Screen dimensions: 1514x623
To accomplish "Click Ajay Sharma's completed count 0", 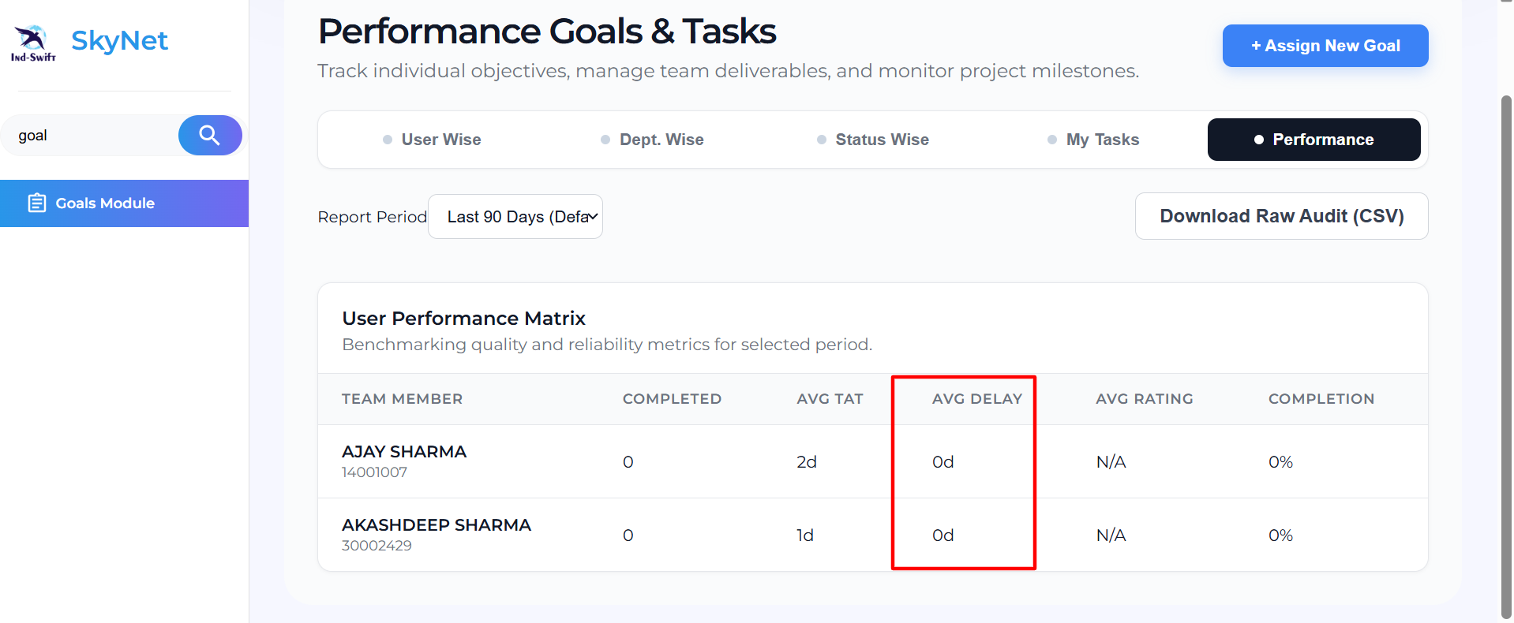I will [x=628, y=462].
